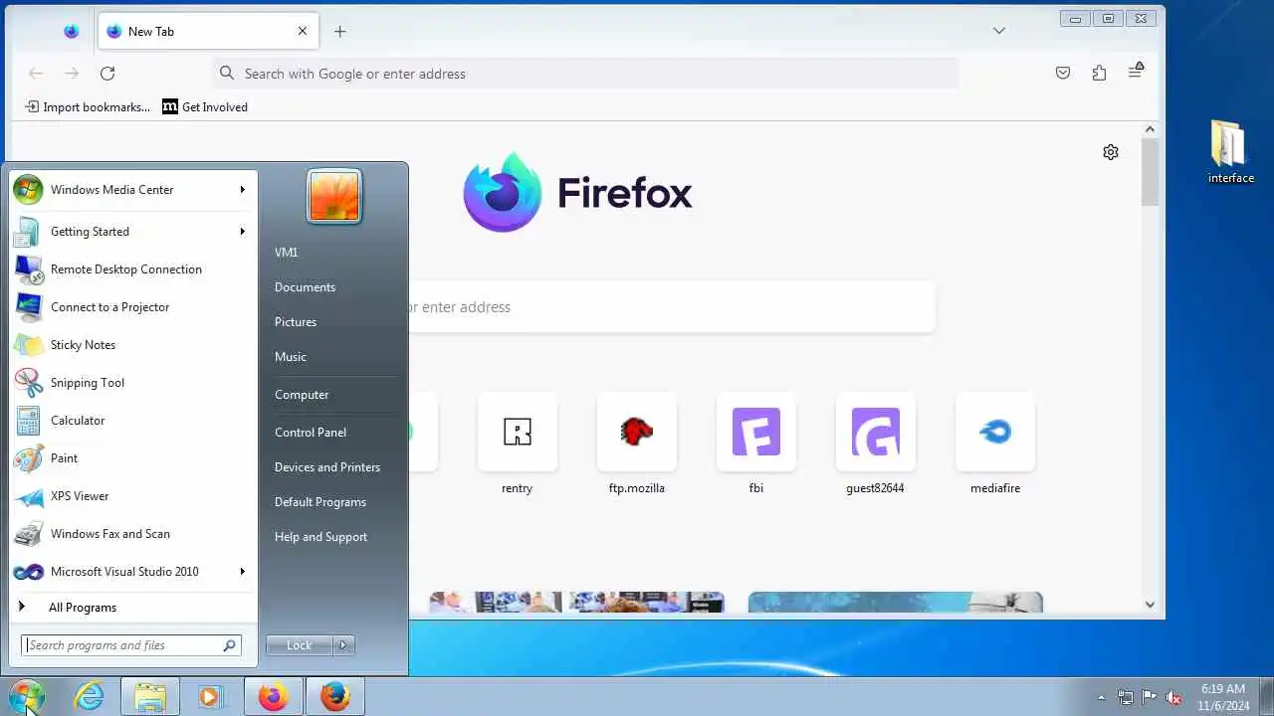Go forward in Firefox
The image size is (1274, 716).
pos(72,74)
